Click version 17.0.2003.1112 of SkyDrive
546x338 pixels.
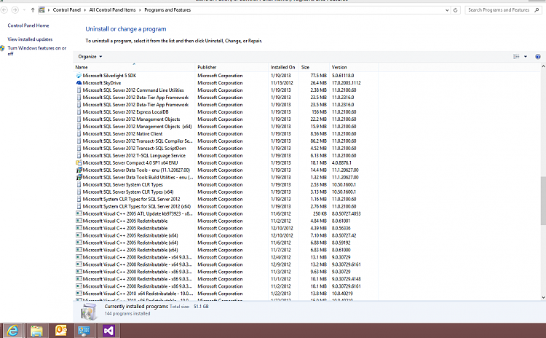(x=346, y=83)
